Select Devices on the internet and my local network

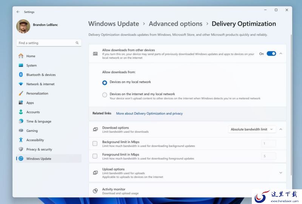pyautogui.click(x=105, y=95)
